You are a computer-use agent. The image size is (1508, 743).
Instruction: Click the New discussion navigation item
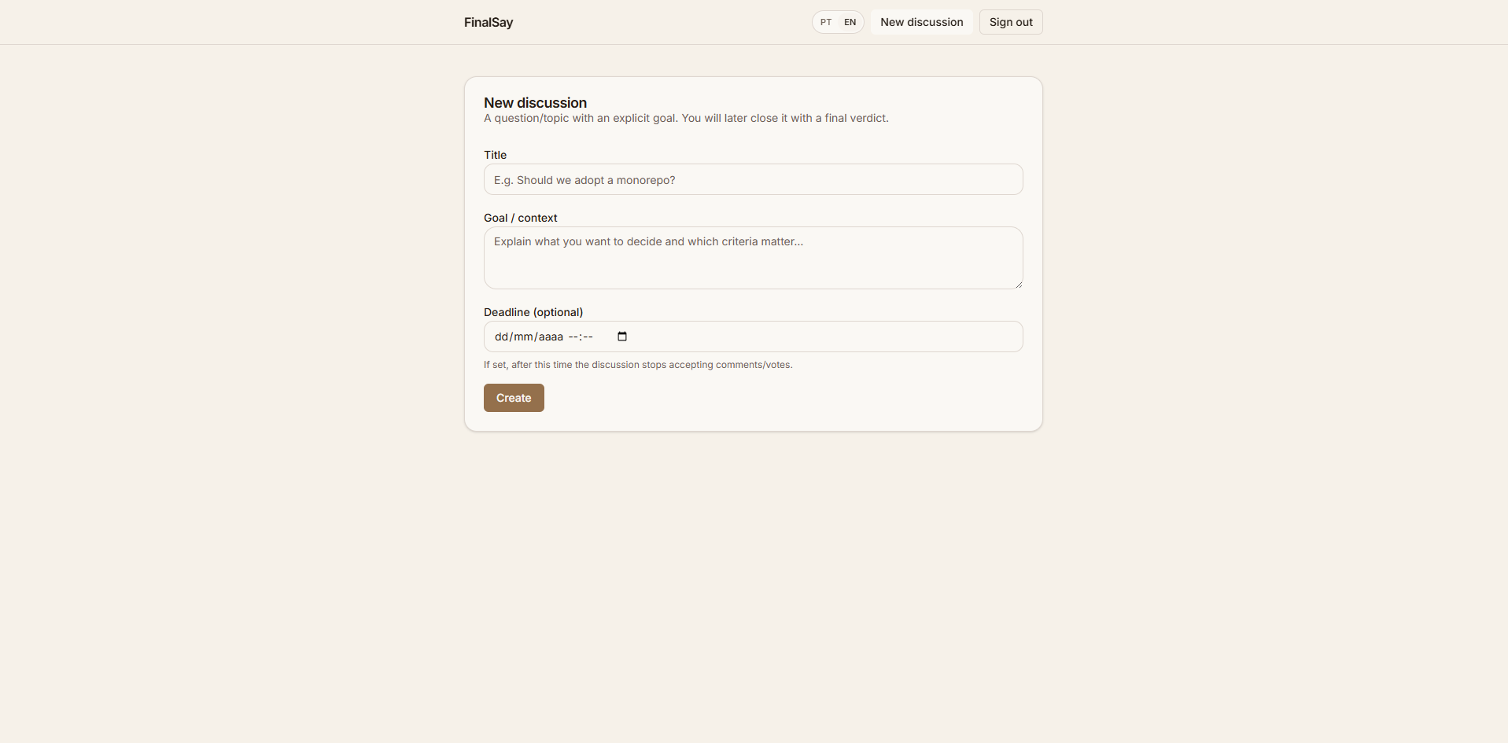920,22
